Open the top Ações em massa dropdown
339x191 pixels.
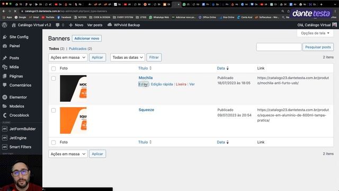coord(68,57)
